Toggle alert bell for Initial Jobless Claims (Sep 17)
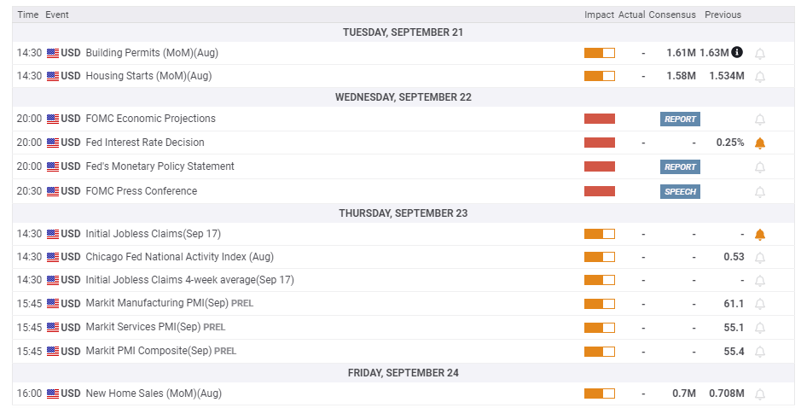 pyautogui.click(x=760, y=235)
